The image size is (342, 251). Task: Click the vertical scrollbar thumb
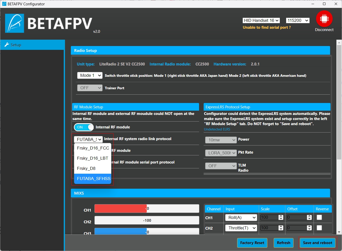[339, 102]
